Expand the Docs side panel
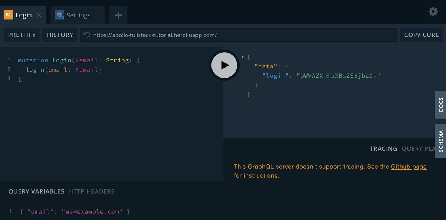The height and width of the screenshot is (220, 446). pyautogui.click(x=441, y=105)
